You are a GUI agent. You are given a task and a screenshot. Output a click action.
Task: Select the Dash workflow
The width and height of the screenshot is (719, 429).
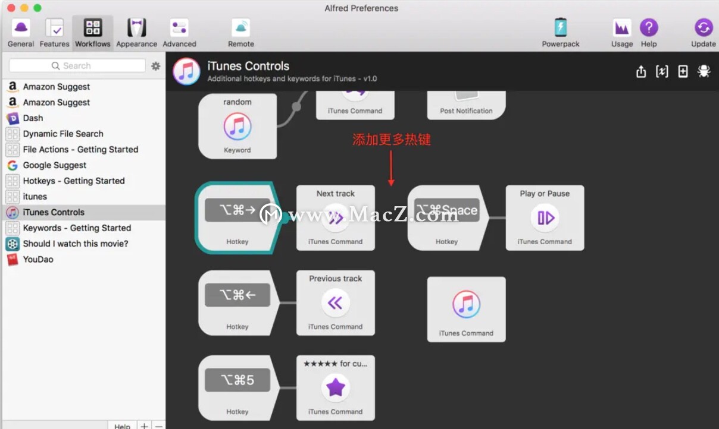click(84, 118)
